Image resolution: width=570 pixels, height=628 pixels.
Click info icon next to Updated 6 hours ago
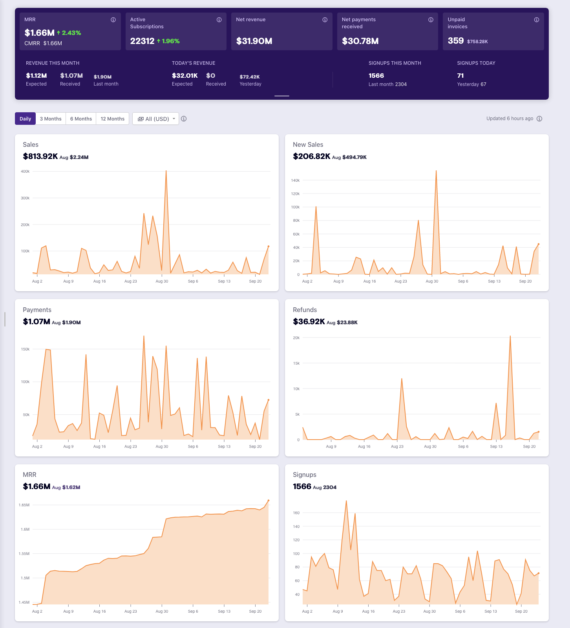pos(539,119)
